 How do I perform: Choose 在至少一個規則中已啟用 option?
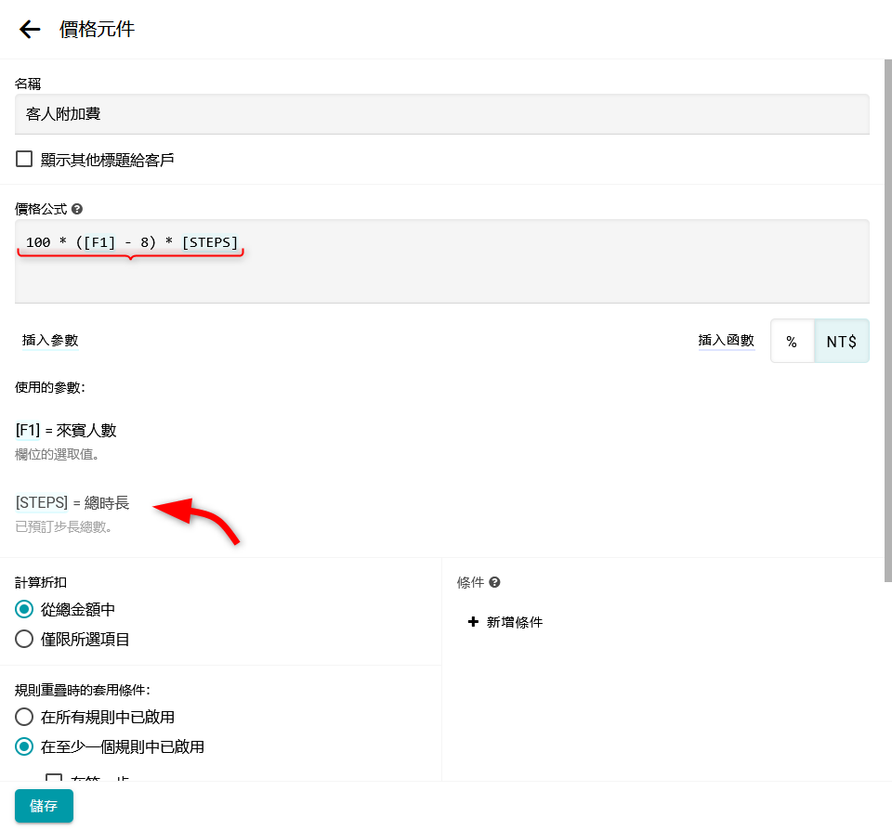tap(24, 746)
